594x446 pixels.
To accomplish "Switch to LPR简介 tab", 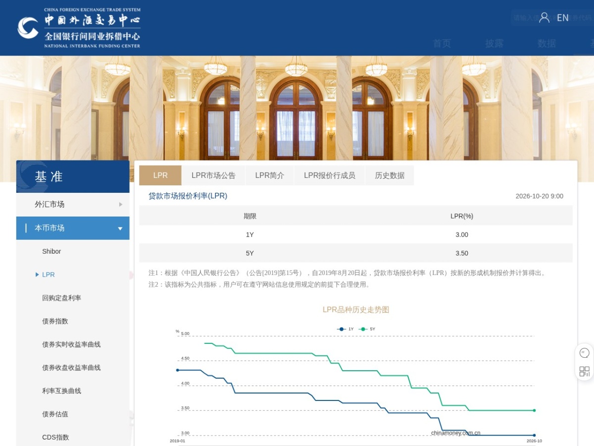I will tap(270, 175).
